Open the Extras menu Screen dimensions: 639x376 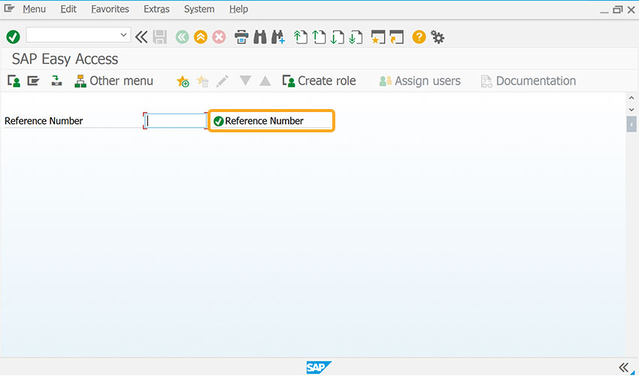pyautogui.click(x=156, y=9)
